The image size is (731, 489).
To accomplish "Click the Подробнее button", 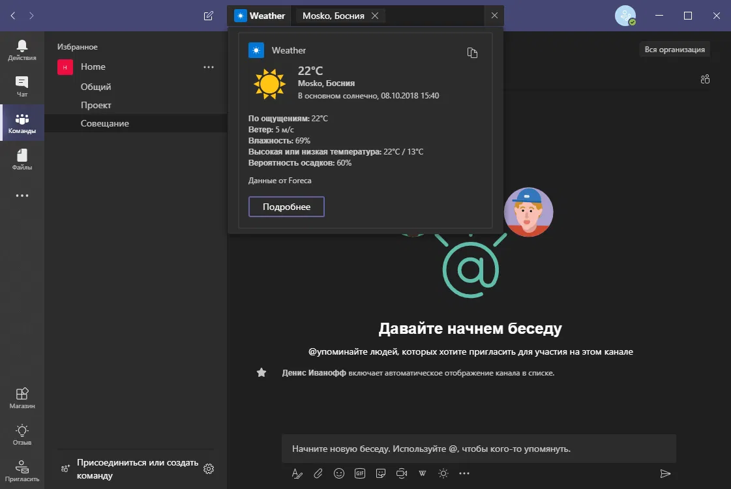I will click(x=286, y=207).
